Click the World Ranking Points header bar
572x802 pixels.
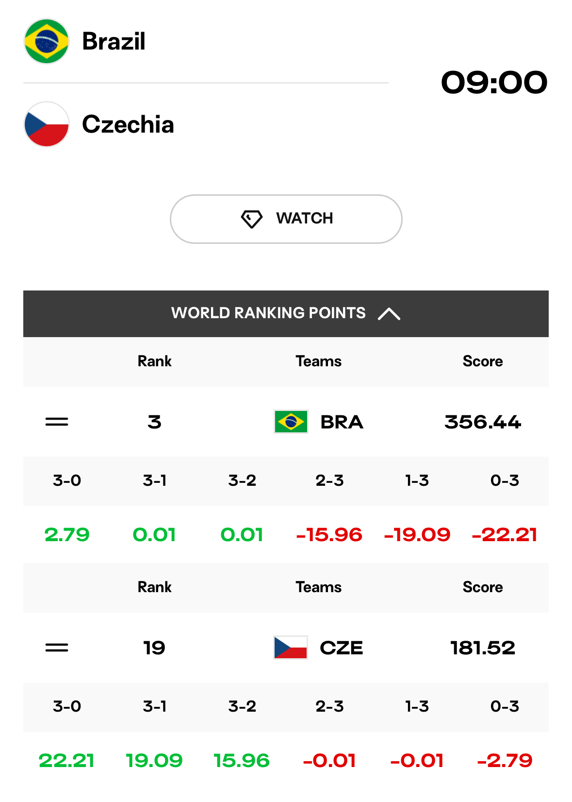tap(286, 314)
